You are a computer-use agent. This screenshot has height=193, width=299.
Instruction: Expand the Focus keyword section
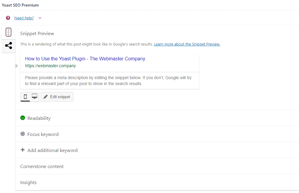point(157,134)
